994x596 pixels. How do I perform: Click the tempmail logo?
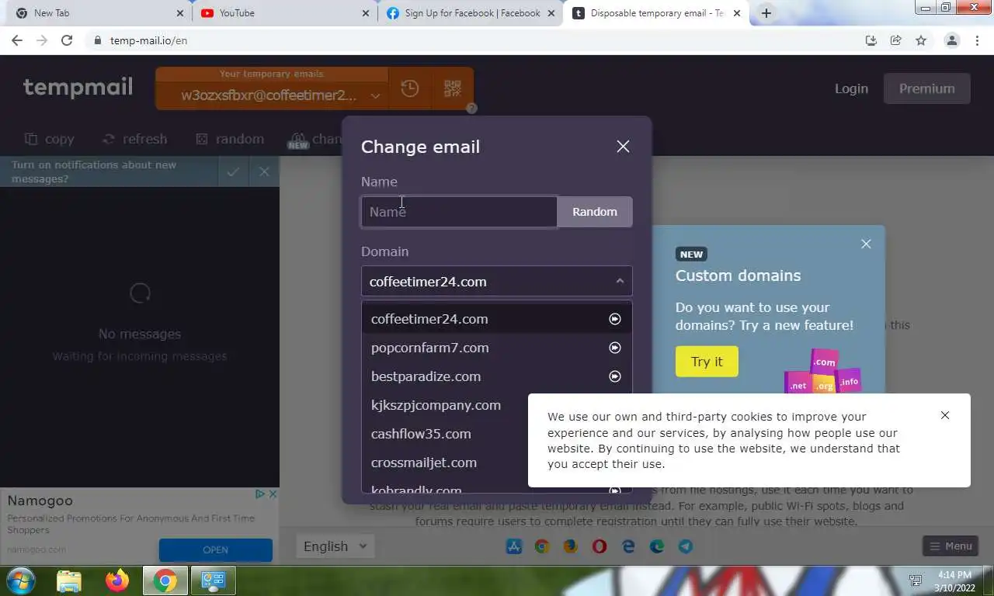[78, 87]
